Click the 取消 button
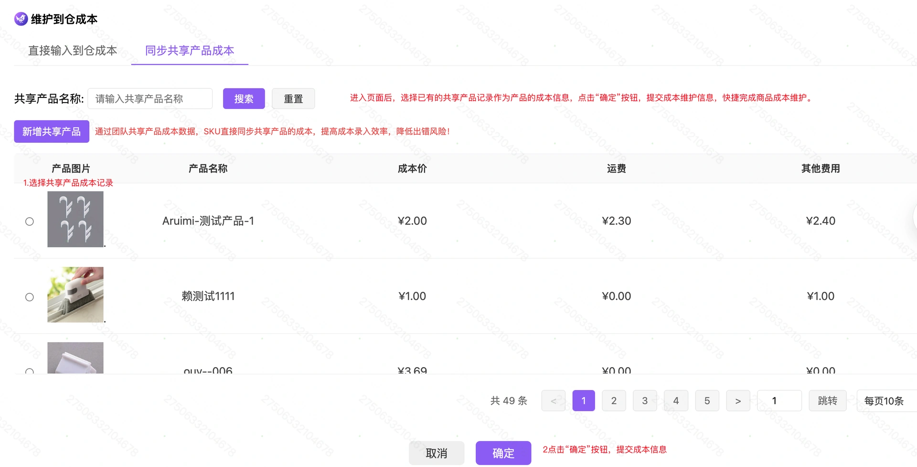This screenshot has height=467, width=917. click(x=437, y=453)
